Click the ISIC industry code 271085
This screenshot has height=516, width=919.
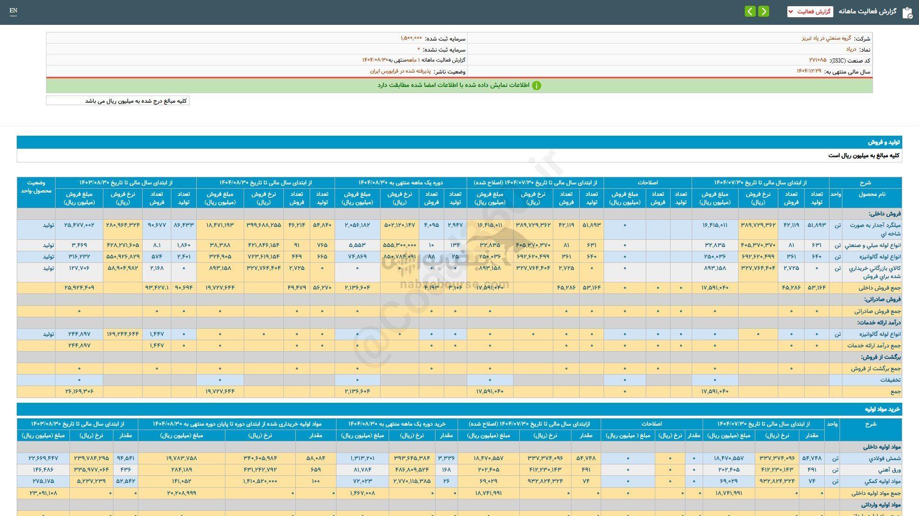[x=818, y=60]
